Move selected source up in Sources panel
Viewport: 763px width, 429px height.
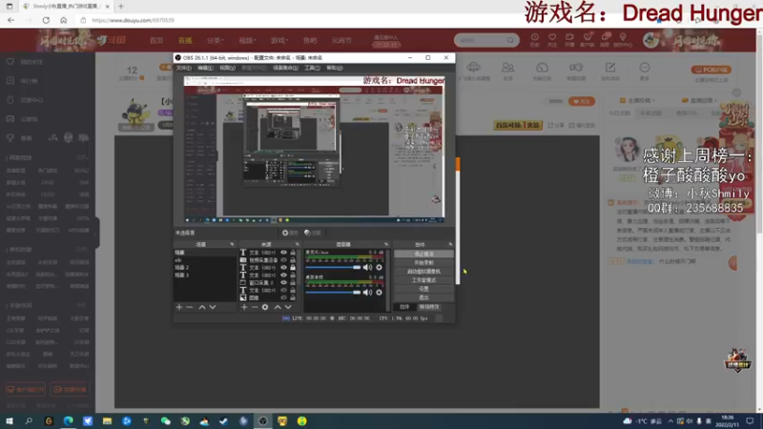[278, 307]
